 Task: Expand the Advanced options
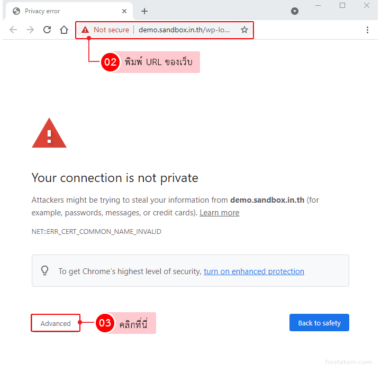coord(56,323)
